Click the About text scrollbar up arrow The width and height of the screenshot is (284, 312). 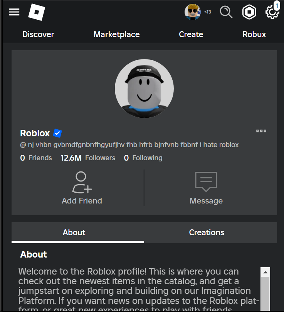pyautogui.click(x=265, y=272)
